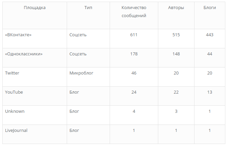Select the «Блоги» column header
Viewport: 227px width, 146px height.
point(210,8)
